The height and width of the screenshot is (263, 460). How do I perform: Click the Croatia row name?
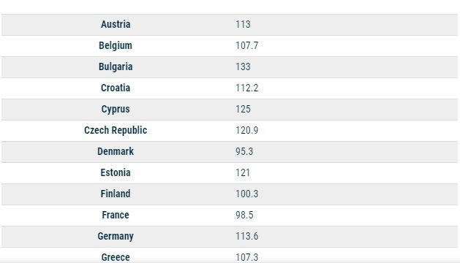[x=116, y=88]
